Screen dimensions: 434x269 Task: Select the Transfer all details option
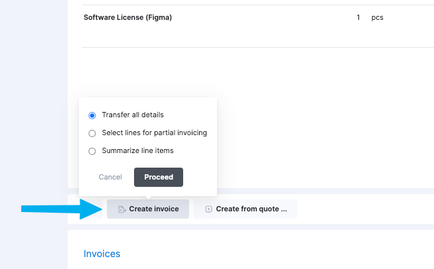tap(92, 115)
